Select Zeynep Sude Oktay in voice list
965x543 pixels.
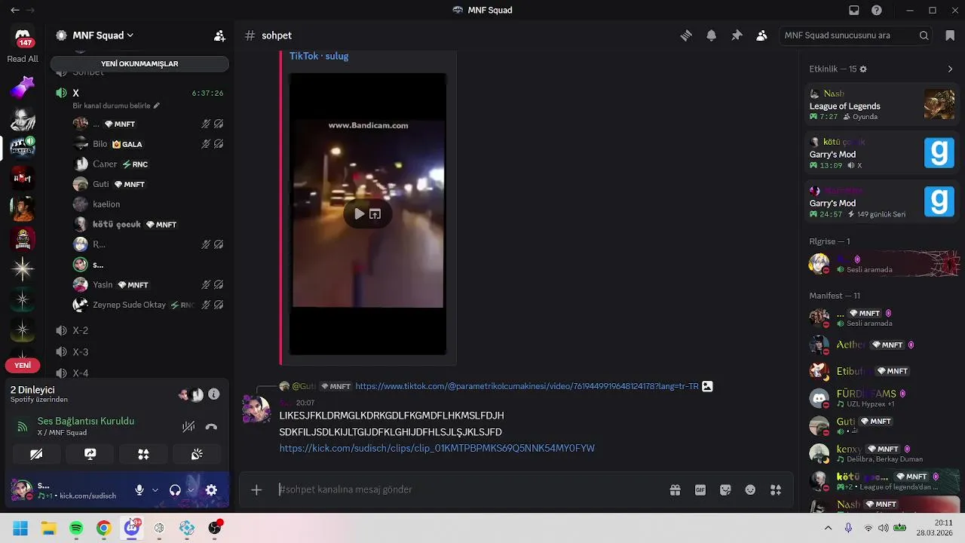click(x=149, y=305)
